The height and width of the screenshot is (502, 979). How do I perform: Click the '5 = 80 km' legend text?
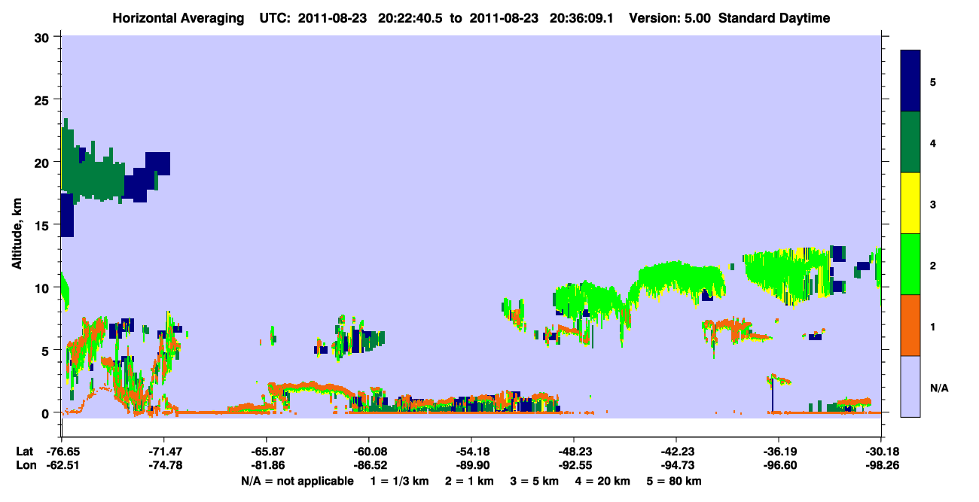[676, 481]
